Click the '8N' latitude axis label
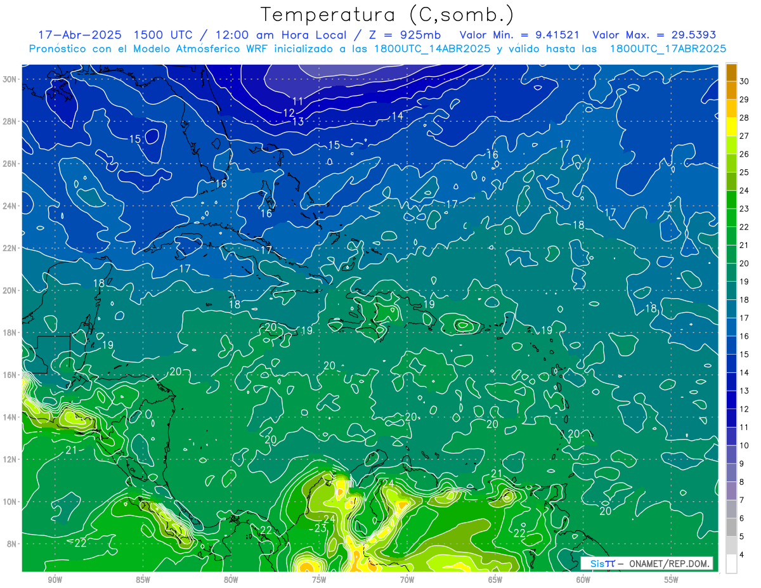761x588 pixels. coord(12,544)
